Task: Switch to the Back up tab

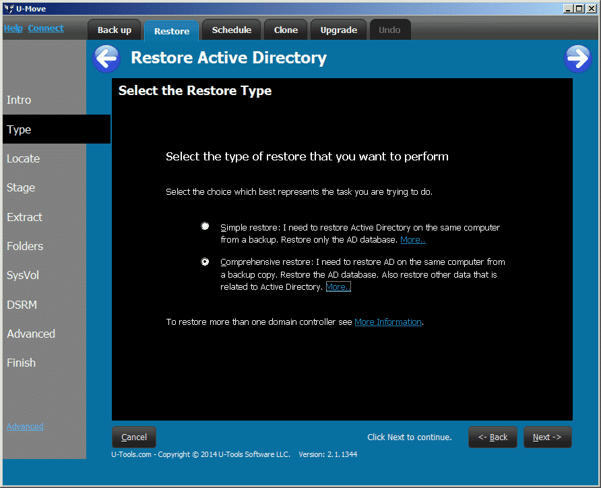Action: coord(115,30)
